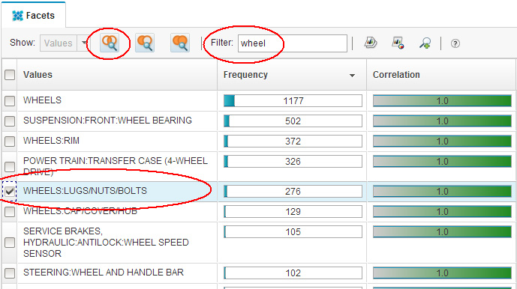Click the AND search icon with overlapping circles
The width and height of the screenshot is (517, 289).
tap(110, 43)
